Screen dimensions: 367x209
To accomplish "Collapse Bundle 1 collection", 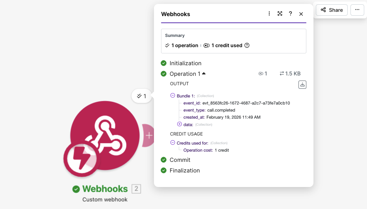I will (x=172, y=95).
